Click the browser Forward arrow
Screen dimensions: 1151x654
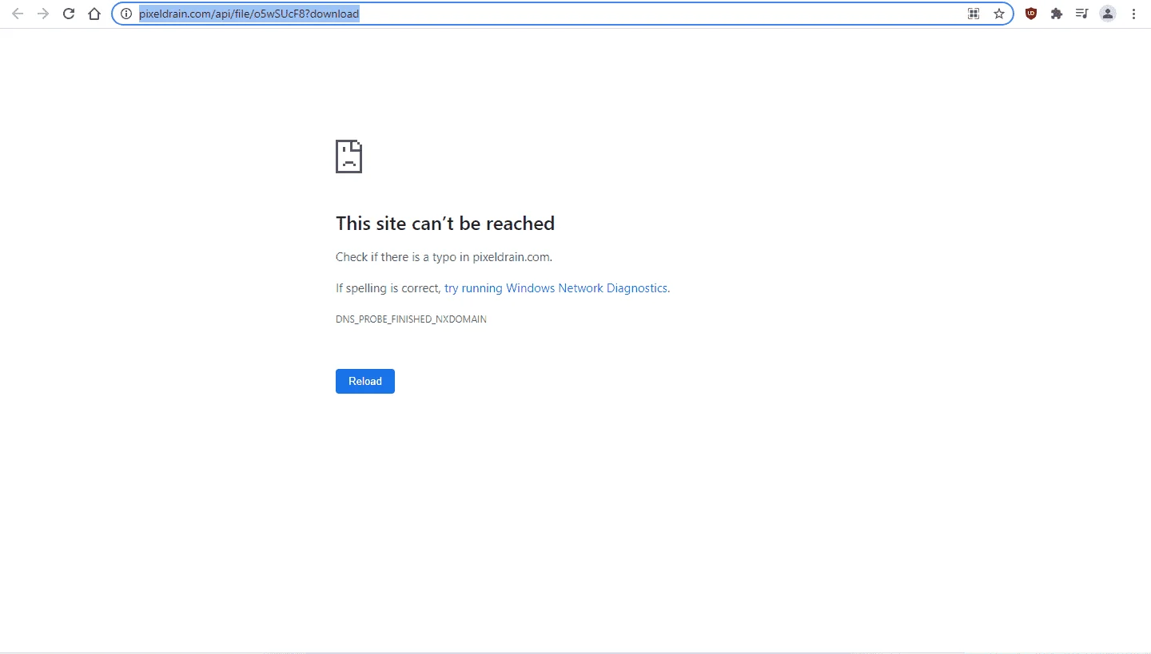pos(43,14)
